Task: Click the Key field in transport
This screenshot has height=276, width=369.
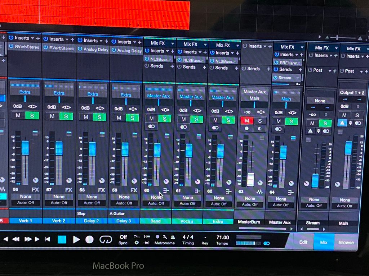Action: point(205,240)
